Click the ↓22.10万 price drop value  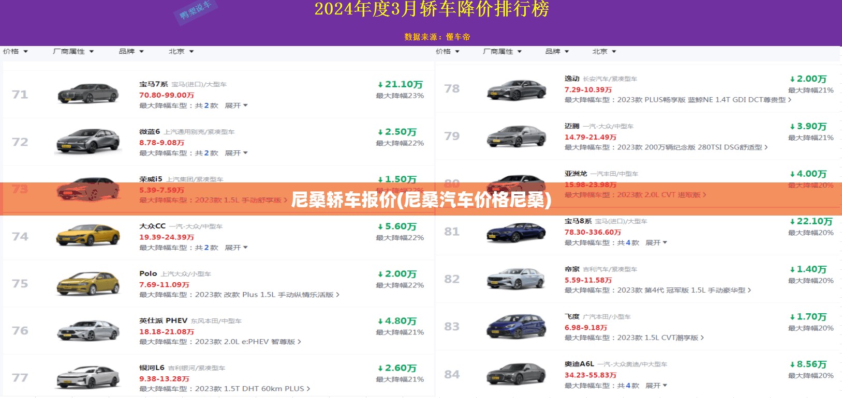click(x=811, y=221)
